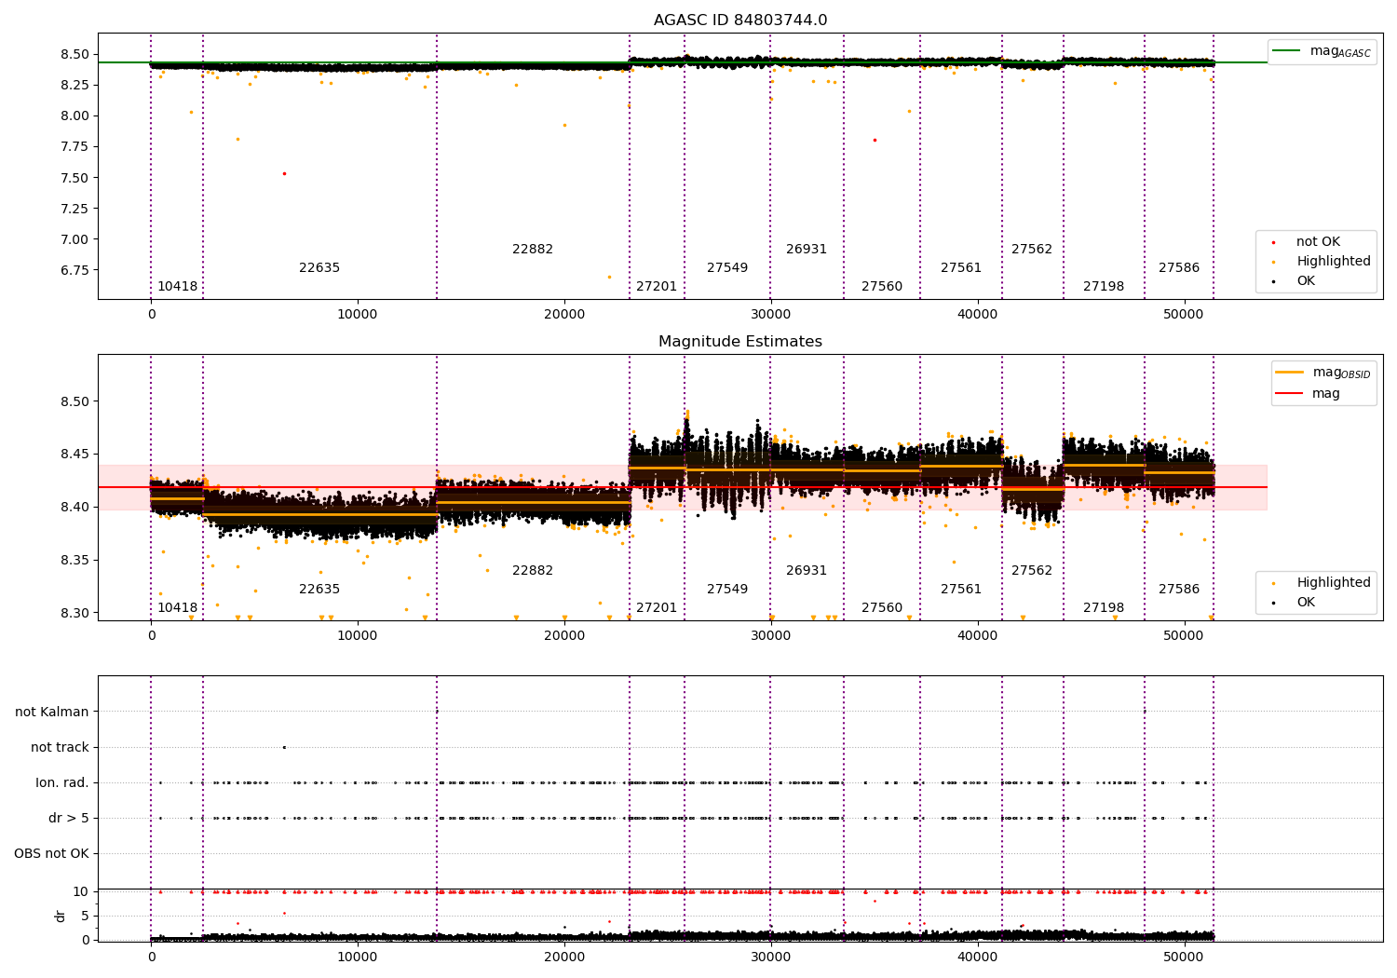Click the 10 tick label on dr axis

tap(82, 891)
